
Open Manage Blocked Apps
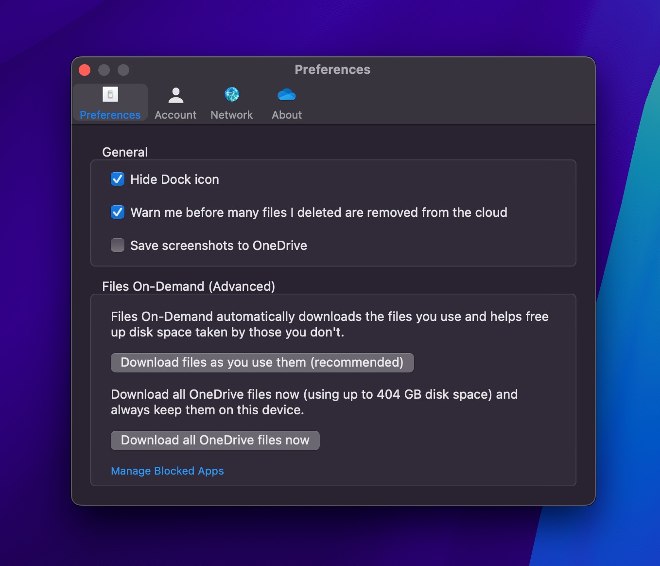tap(167, 471)
